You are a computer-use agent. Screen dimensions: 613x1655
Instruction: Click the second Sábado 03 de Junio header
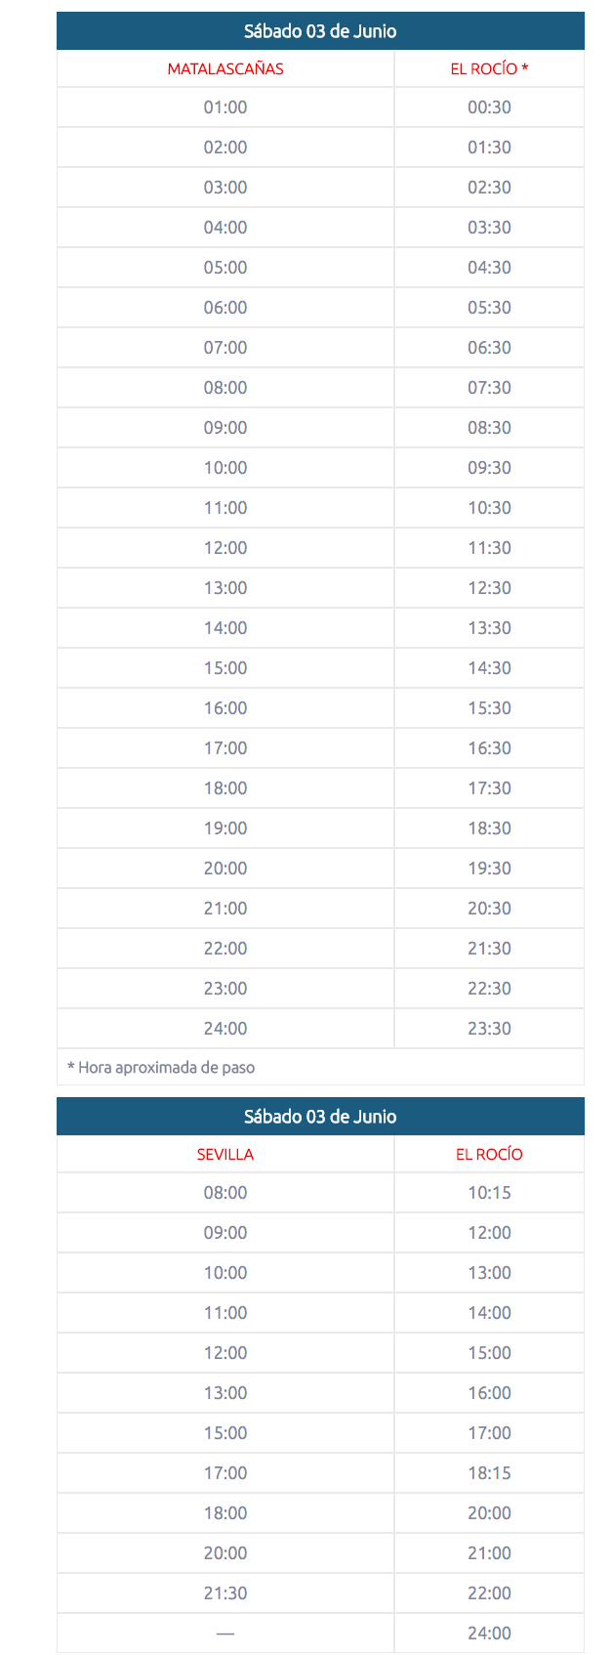pos(320,1117)
